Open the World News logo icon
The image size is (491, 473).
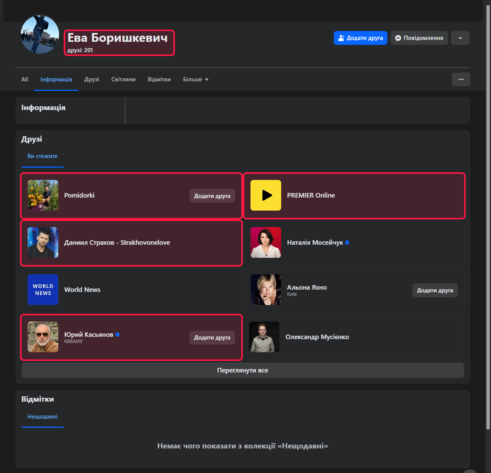[43, 290]
